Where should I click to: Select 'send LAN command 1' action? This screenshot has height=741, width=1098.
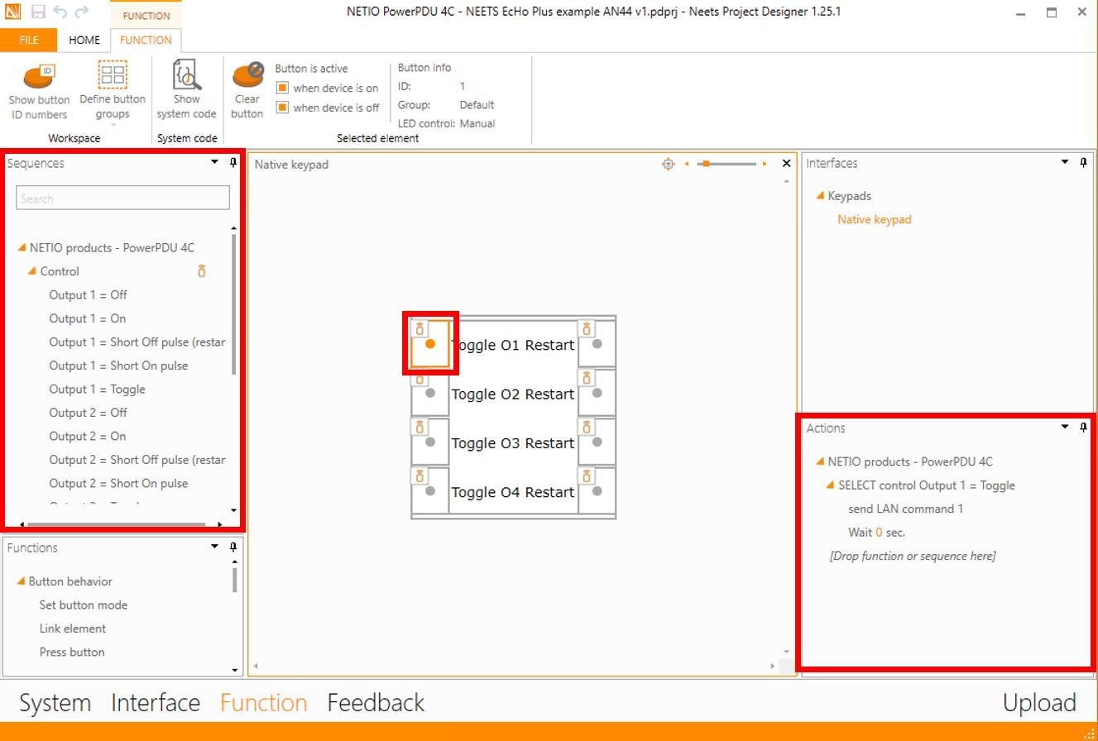click(906, 509)
